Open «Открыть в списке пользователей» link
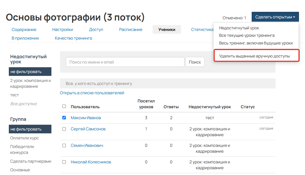Viewport: 305px width, 175px height. coord(92,93)
